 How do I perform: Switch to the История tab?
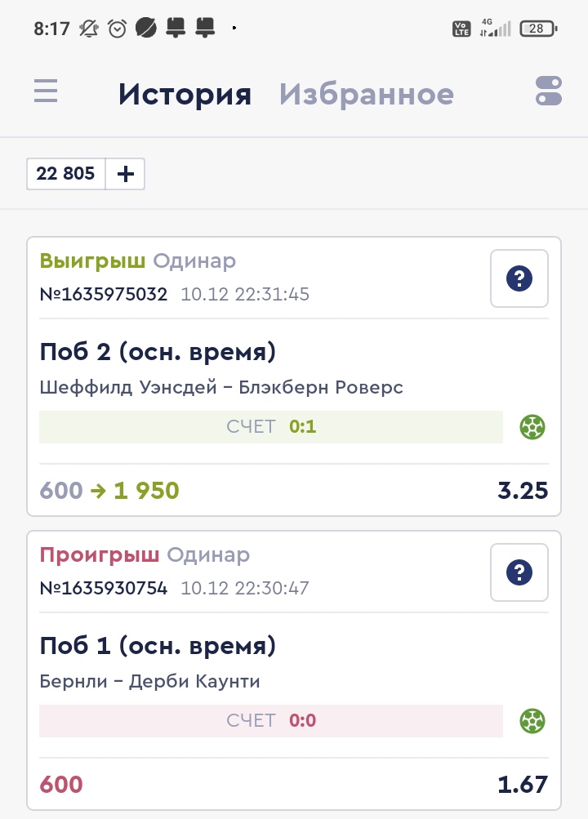tap(185, 94)
